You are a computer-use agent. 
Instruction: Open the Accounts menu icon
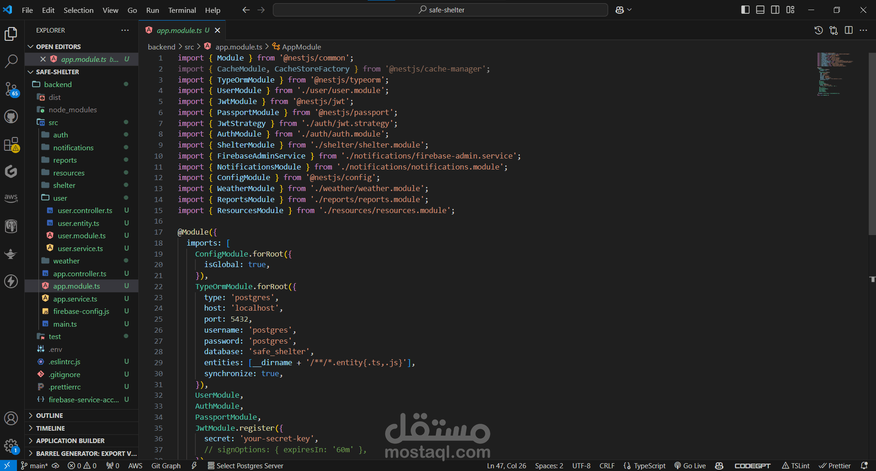[11, 418]
